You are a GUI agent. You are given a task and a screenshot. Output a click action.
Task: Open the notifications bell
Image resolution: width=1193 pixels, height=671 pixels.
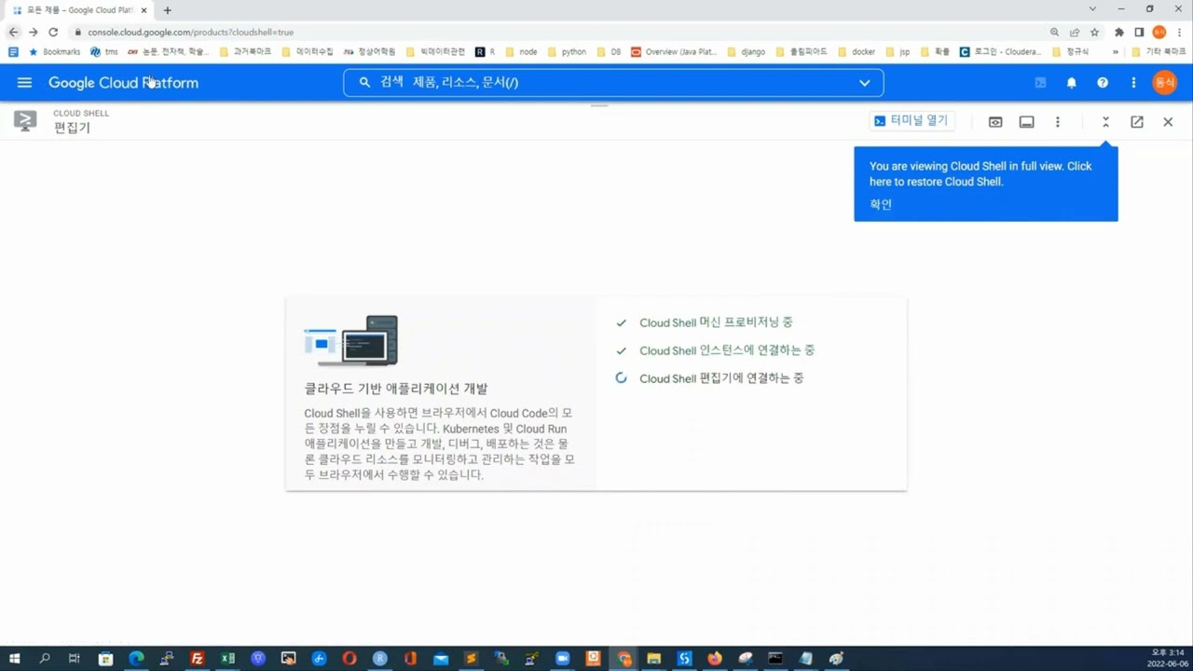coord(1072,83)
